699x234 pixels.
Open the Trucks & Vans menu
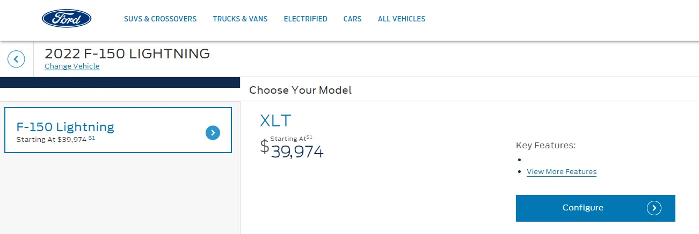[240, 19]
